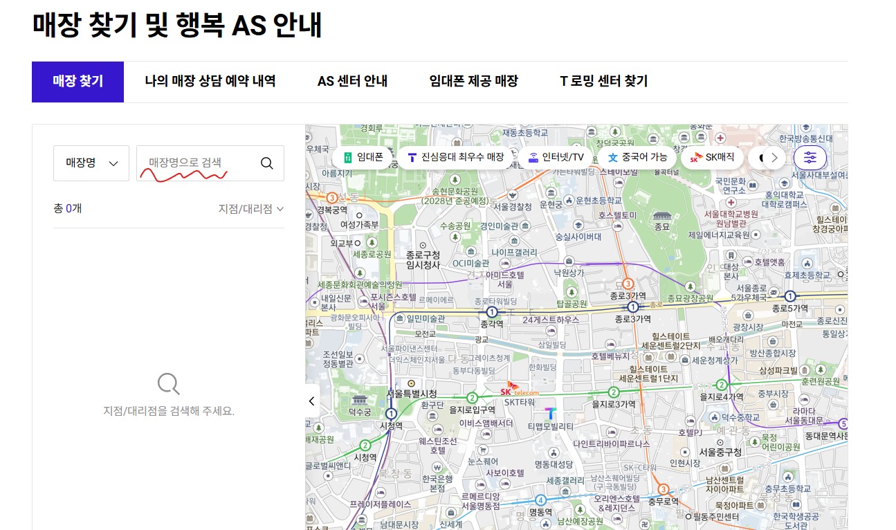The image size is (896, 530).
Task: Click 을지로4가역 station marker
Action: pyautogui.click(x=722, y=385)
